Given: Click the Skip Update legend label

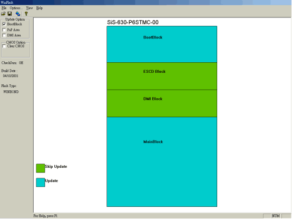Looking at the screenshot, I should point(56,166).
